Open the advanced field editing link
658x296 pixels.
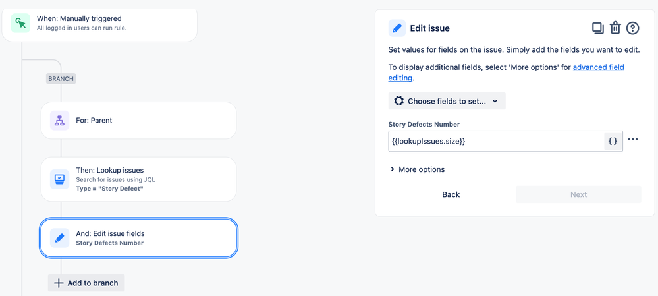(506, 73)
